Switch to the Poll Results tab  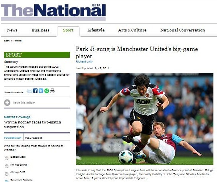34,138
